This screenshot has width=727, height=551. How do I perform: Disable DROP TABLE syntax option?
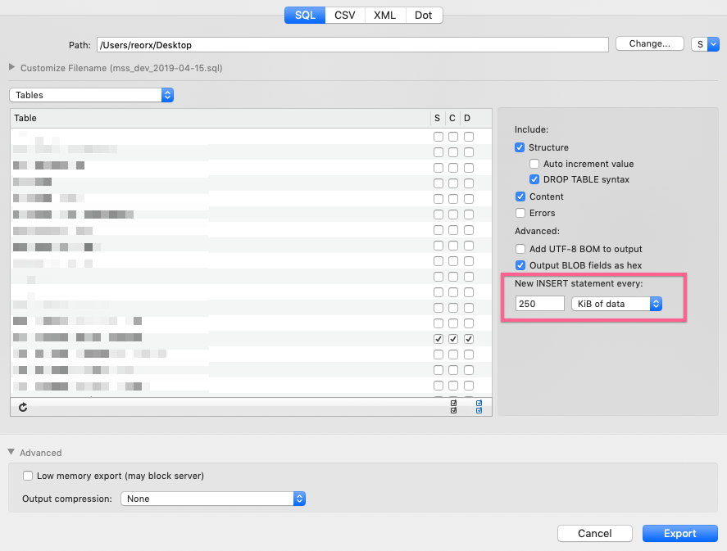(534, 179)
